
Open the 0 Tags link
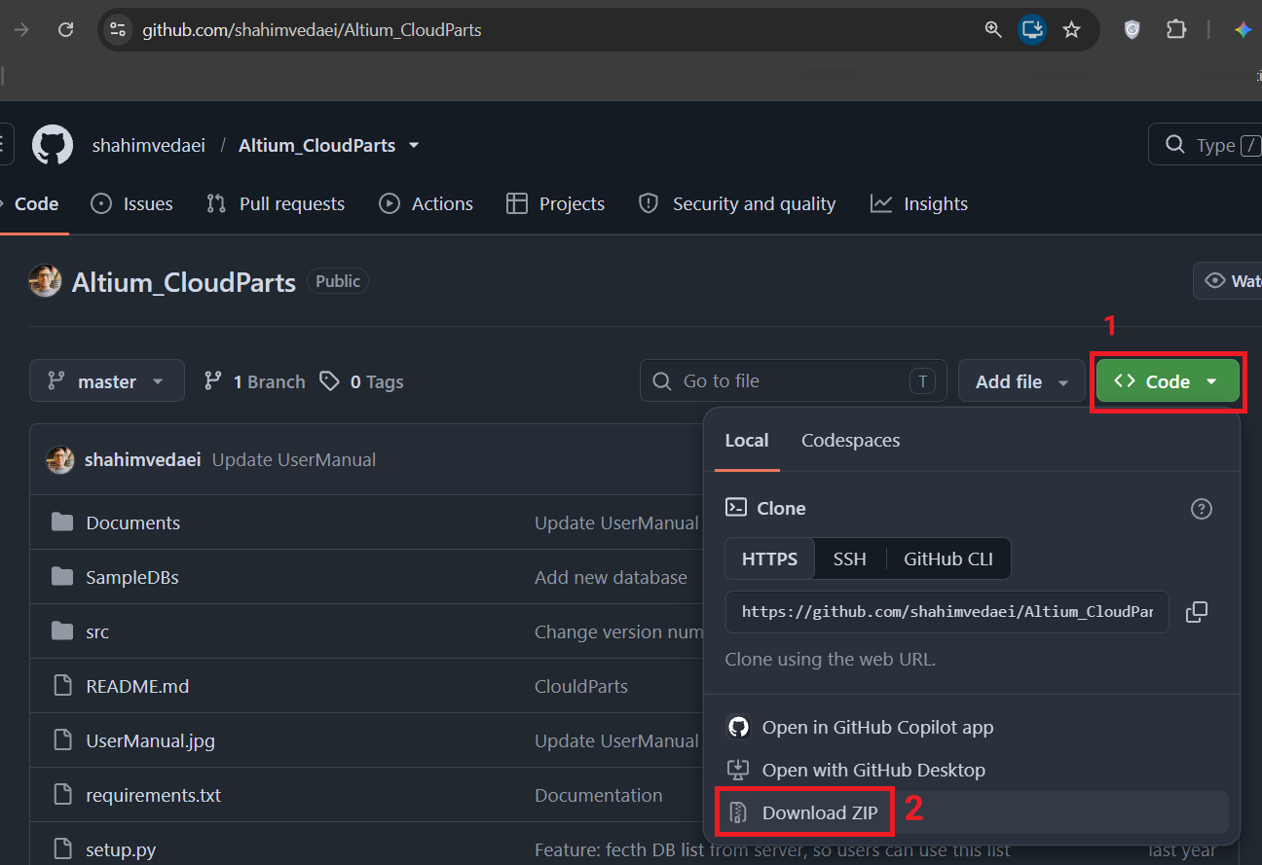click(x=361, y=381)
